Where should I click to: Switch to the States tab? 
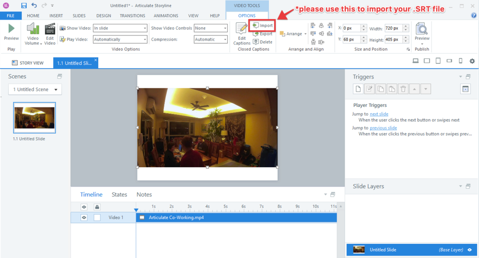119,194
